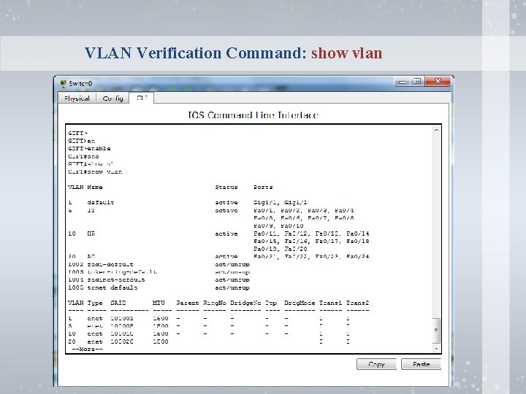
Task: Click the 'show vlan' command line
Action: (95, 172)
